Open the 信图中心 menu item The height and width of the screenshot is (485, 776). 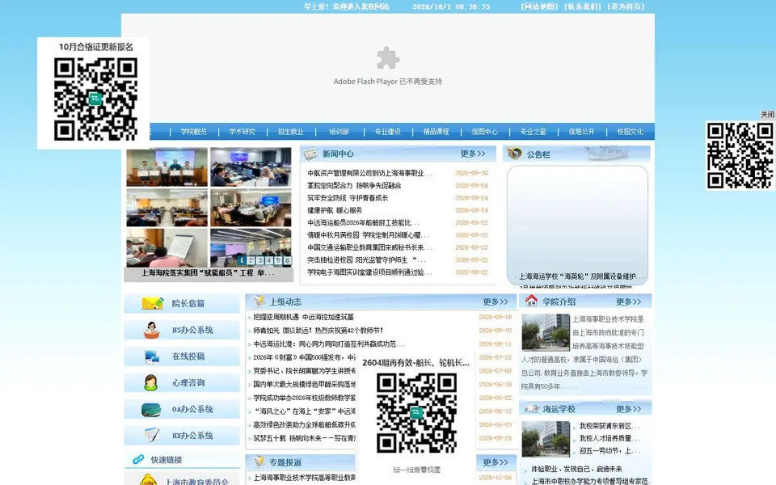point(484,132)
